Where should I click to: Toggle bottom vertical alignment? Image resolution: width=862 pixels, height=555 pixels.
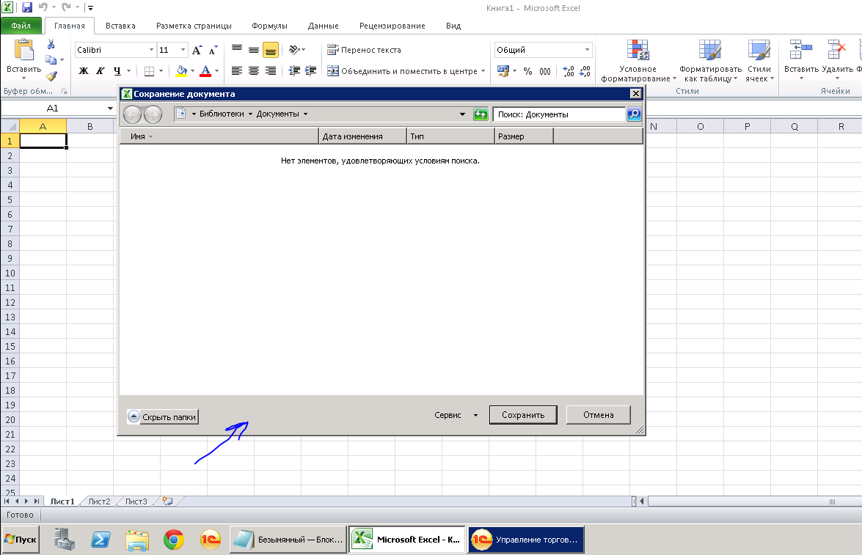pos(271,50)
